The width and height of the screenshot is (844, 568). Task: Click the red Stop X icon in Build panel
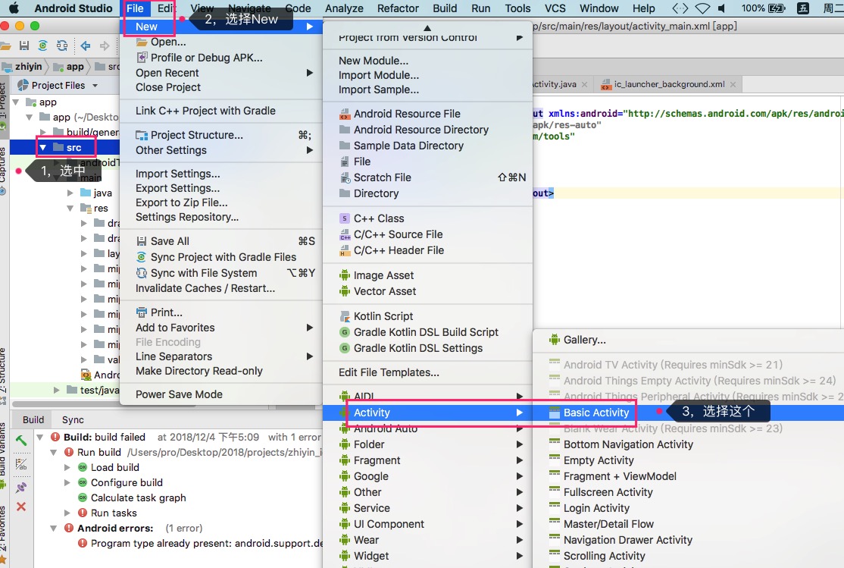21,507
